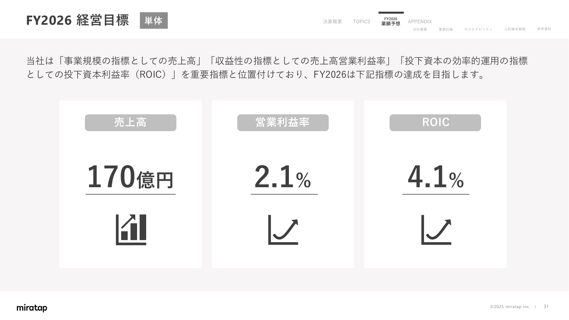The width and height of the screenshot is (569, 320).
Task: Navigate to the 参考資料 sub-tab
Action: (544, 29)
